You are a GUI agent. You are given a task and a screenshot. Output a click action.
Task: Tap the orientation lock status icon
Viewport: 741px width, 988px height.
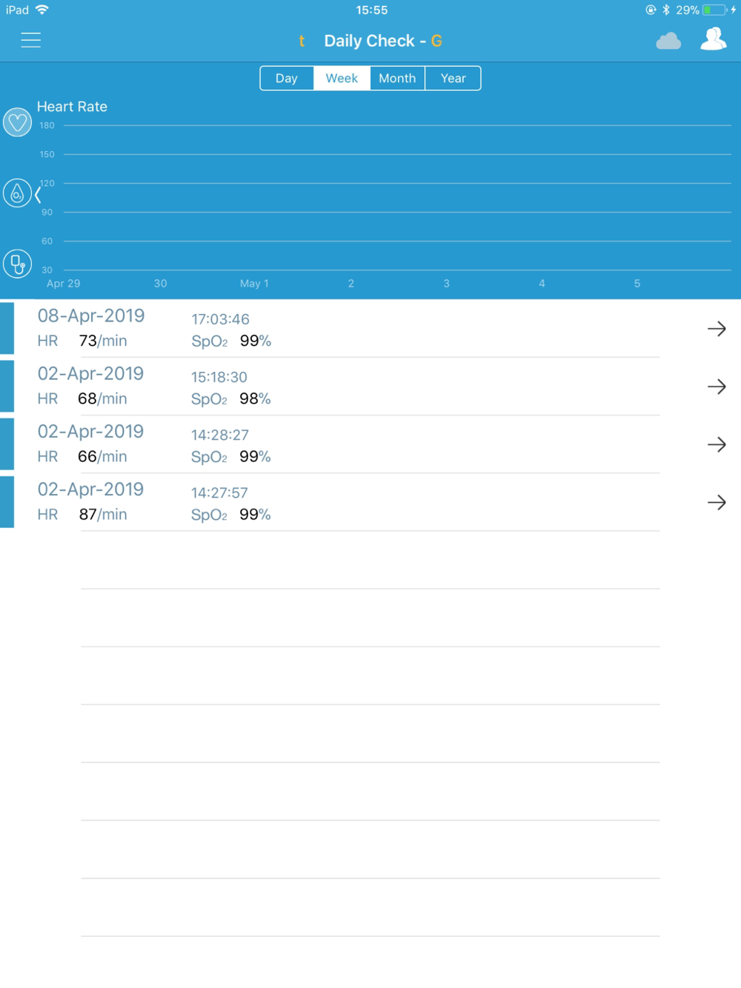[651, 10]
